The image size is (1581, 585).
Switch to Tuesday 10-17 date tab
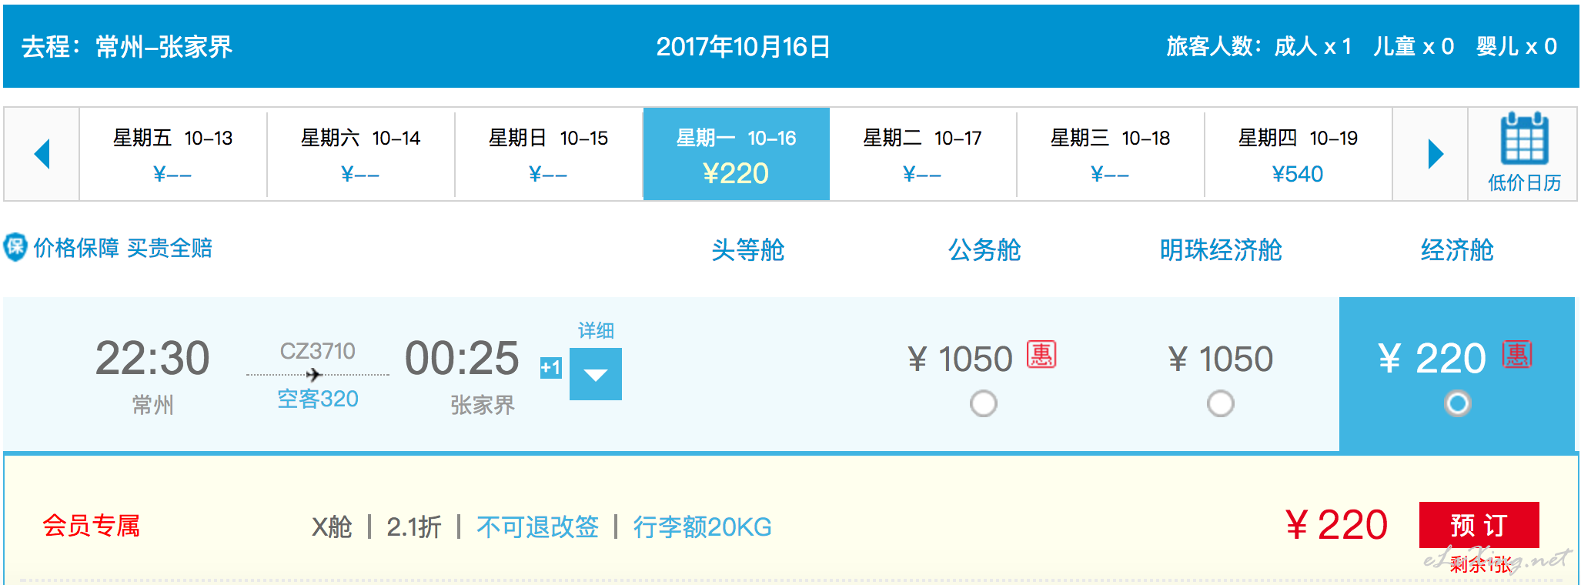[x=922, y=154]
